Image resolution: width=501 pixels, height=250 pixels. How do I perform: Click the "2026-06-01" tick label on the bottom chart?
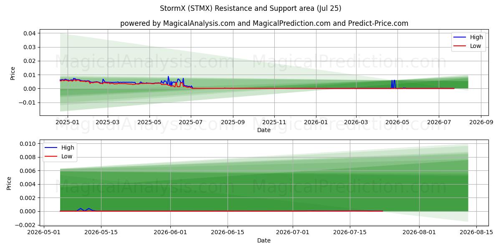pyautogui.click(x=170, y=232)
